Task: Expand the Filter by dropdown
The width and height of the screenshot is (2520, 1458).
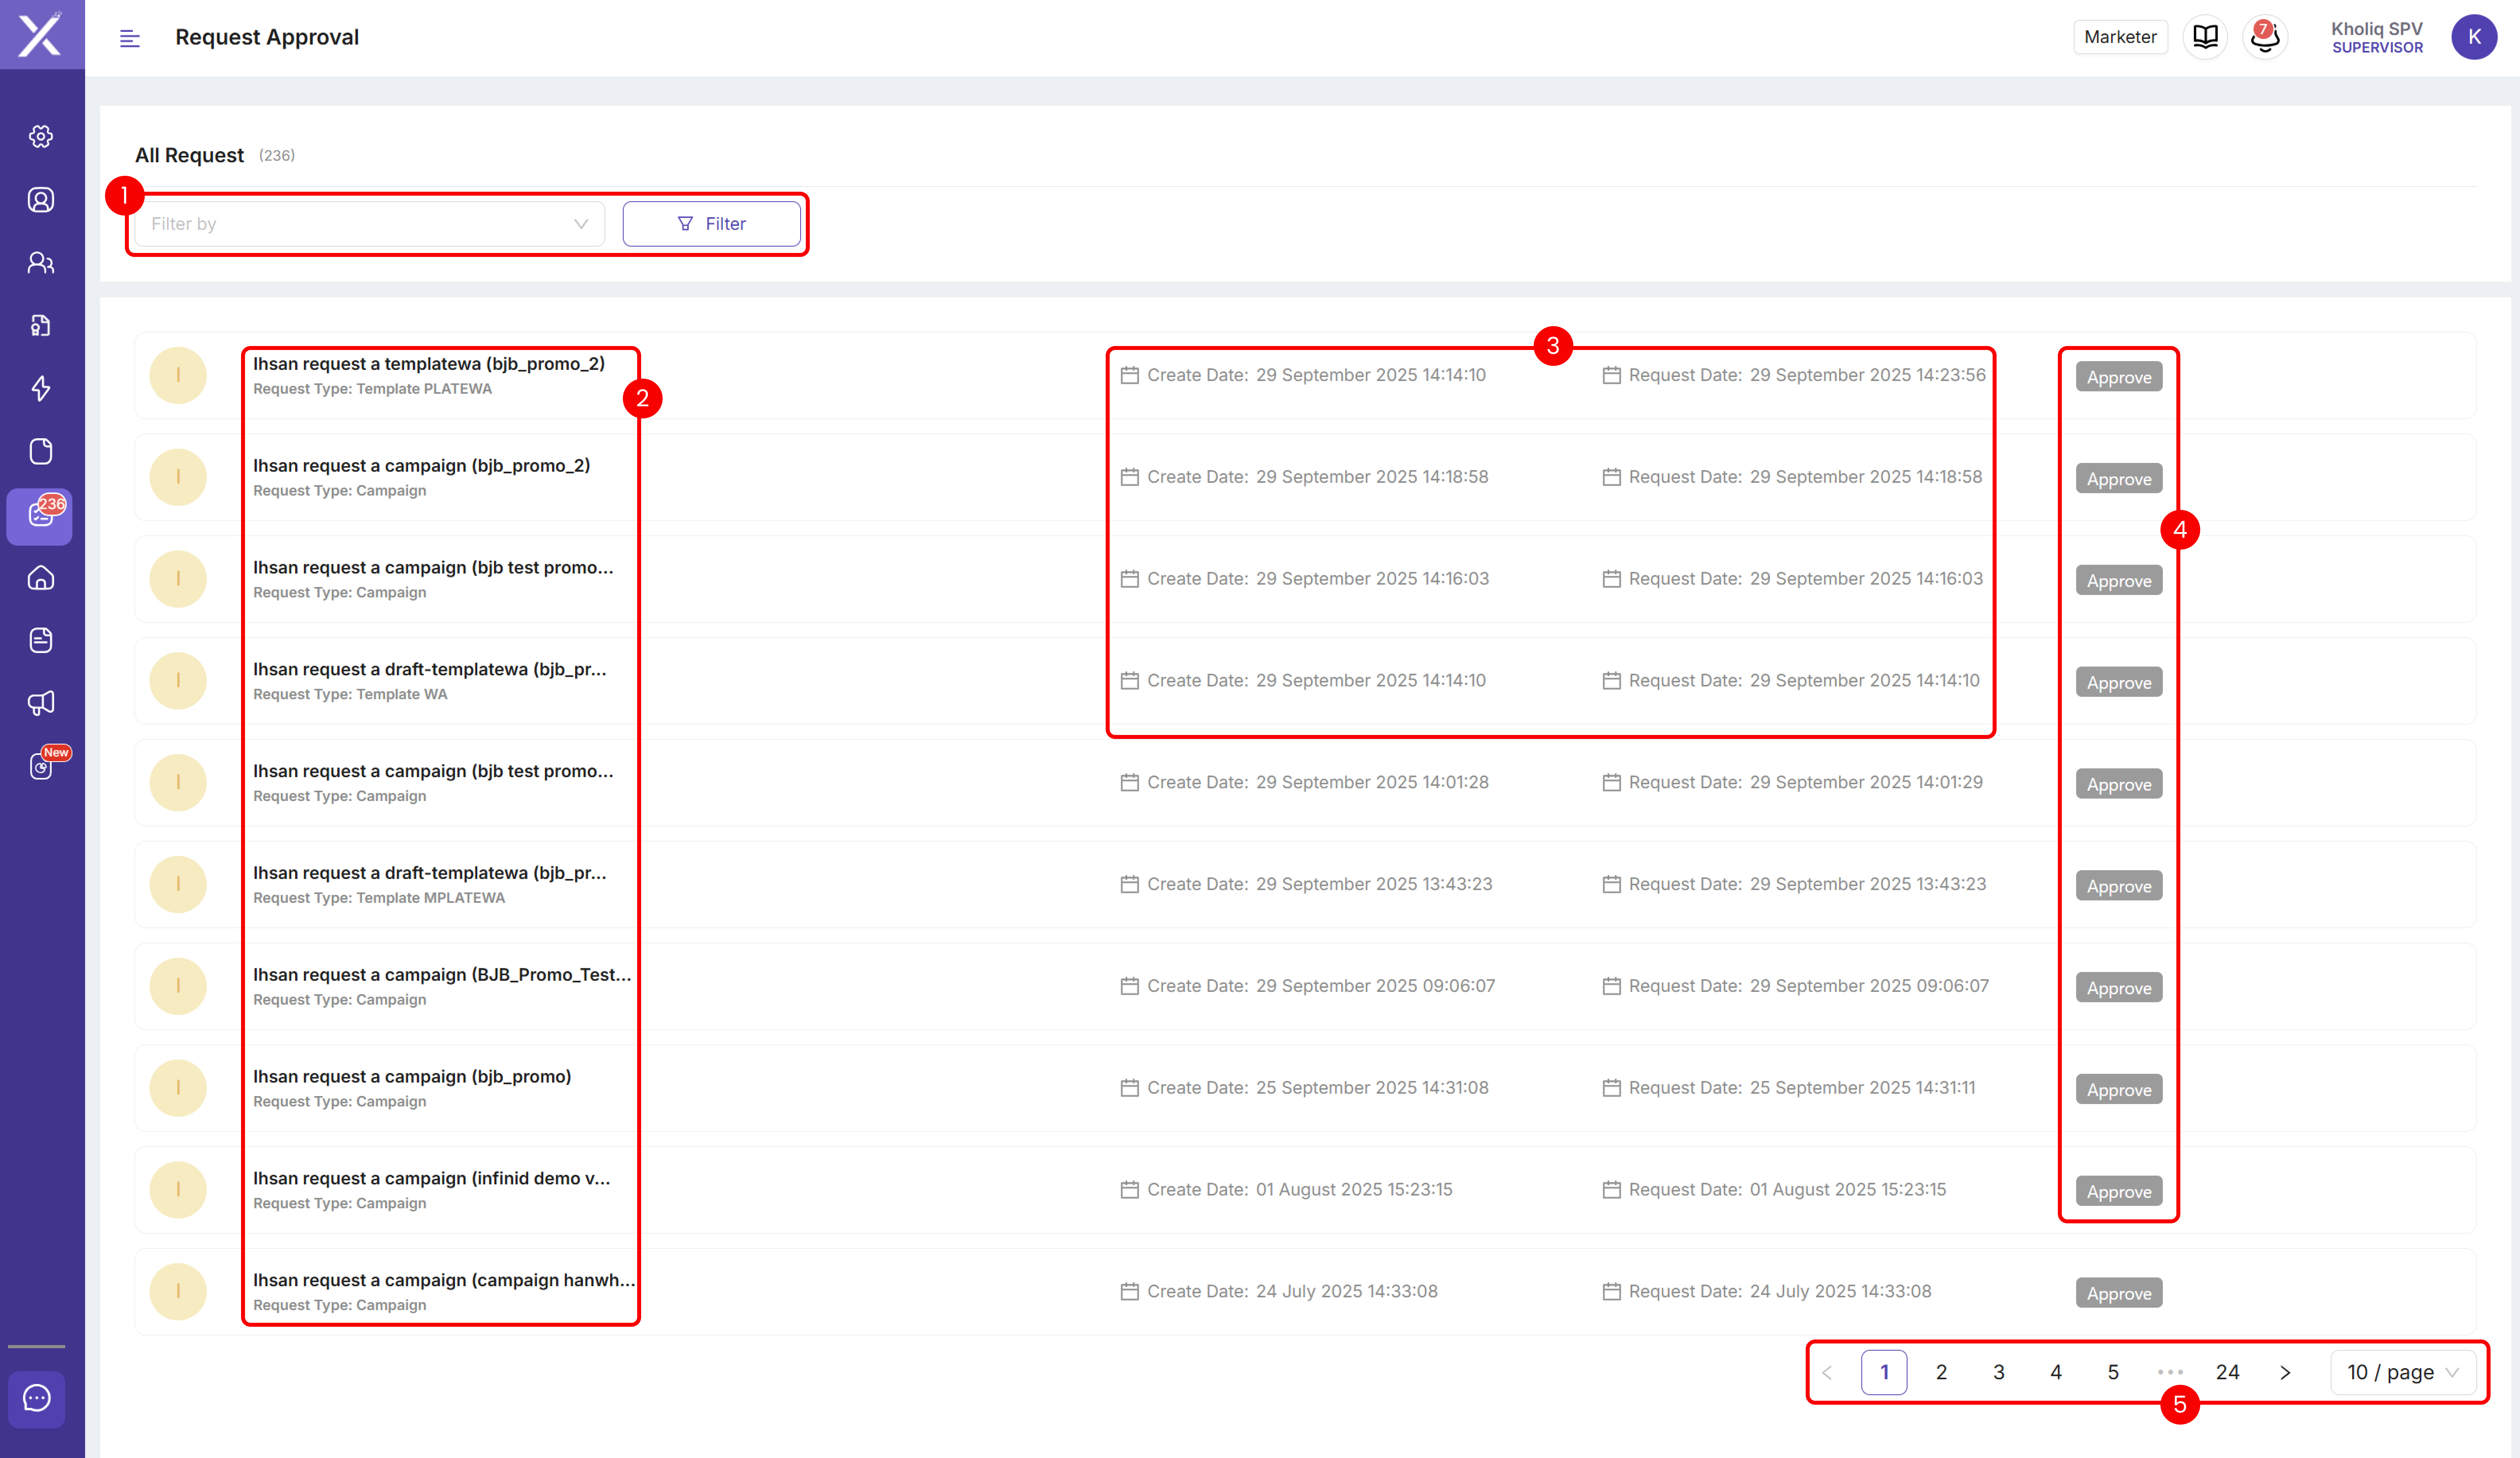Action: pyautogui.click(x=369, y=224)
